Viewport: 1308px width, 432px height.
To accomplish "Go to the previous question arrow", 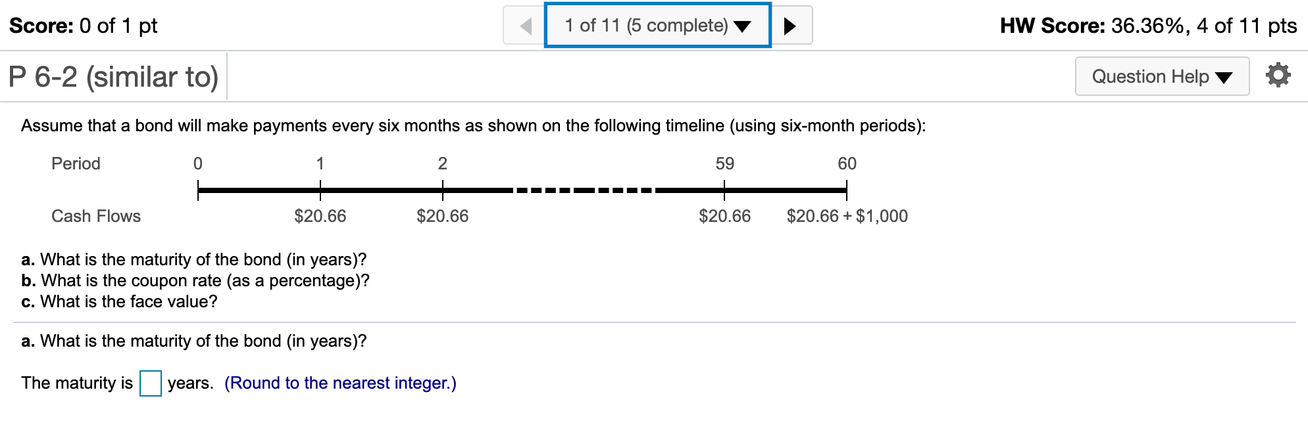I will 525,26.
